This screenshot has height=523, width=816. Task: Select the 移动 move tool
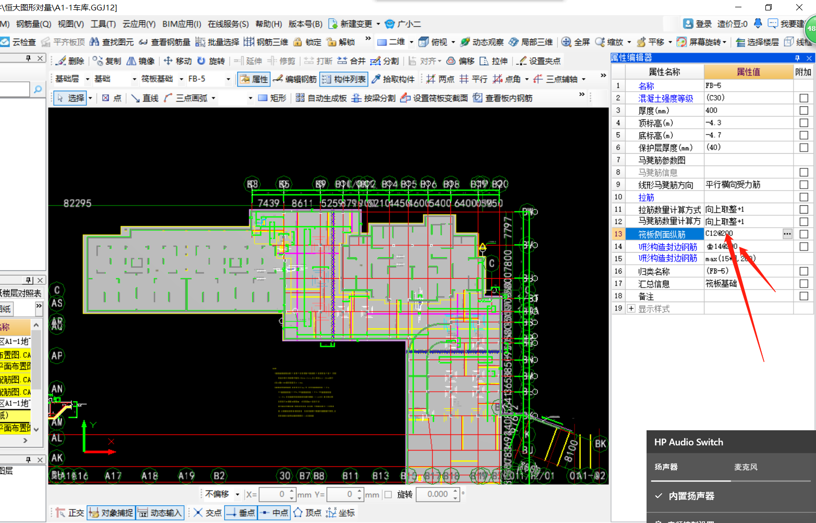(178, 61)
